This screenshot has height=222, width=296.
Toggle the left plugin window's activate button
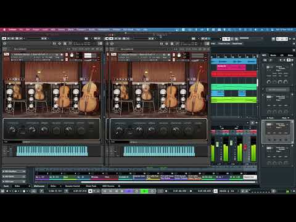pyautogui.click(x=4, y=38)
